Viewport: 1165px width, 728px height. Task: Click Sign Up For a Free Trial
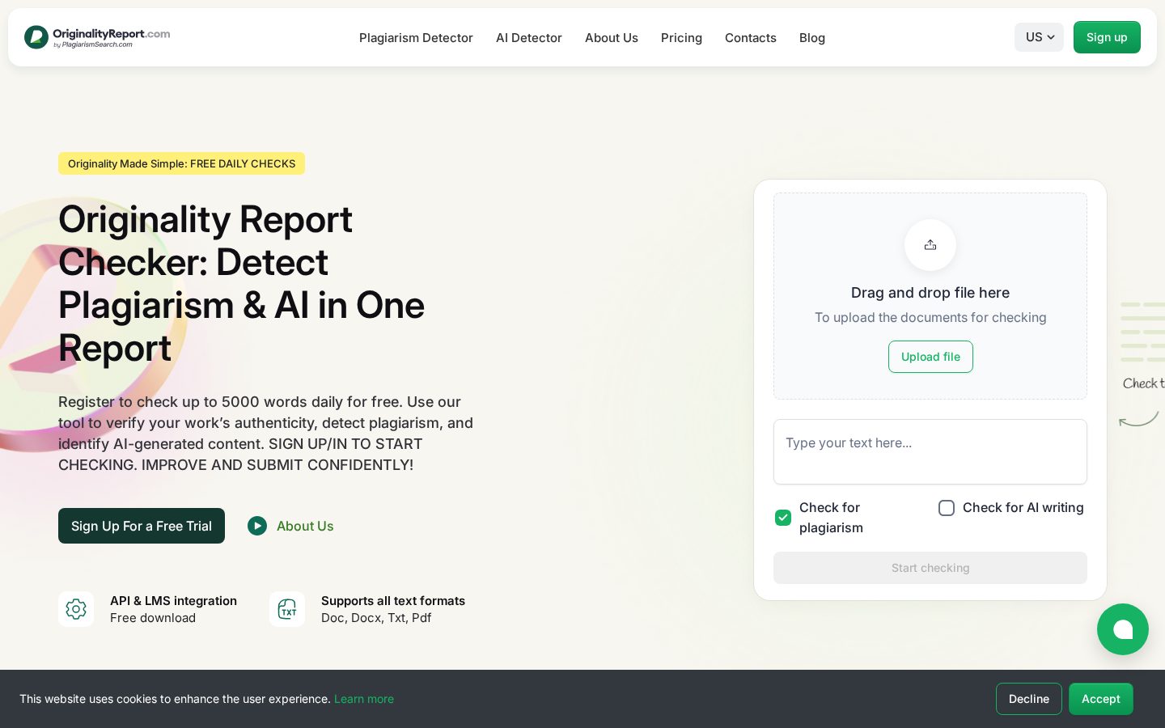point(142,526)
